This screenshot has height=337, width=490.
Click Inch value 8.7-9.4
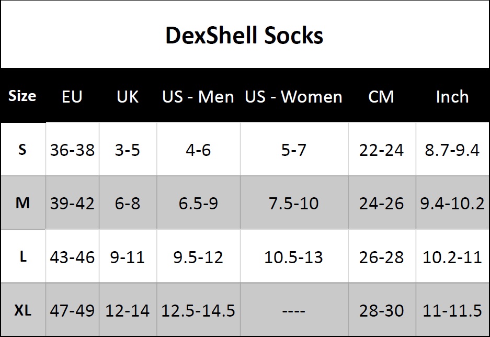coord(452,150)
